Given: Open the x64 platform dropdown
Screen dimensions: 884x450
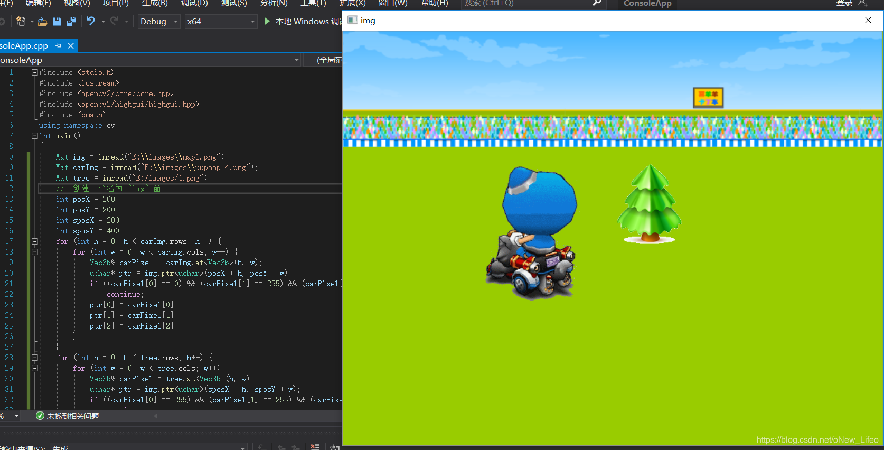Looking at the screenshot, I should coord(221,22).
